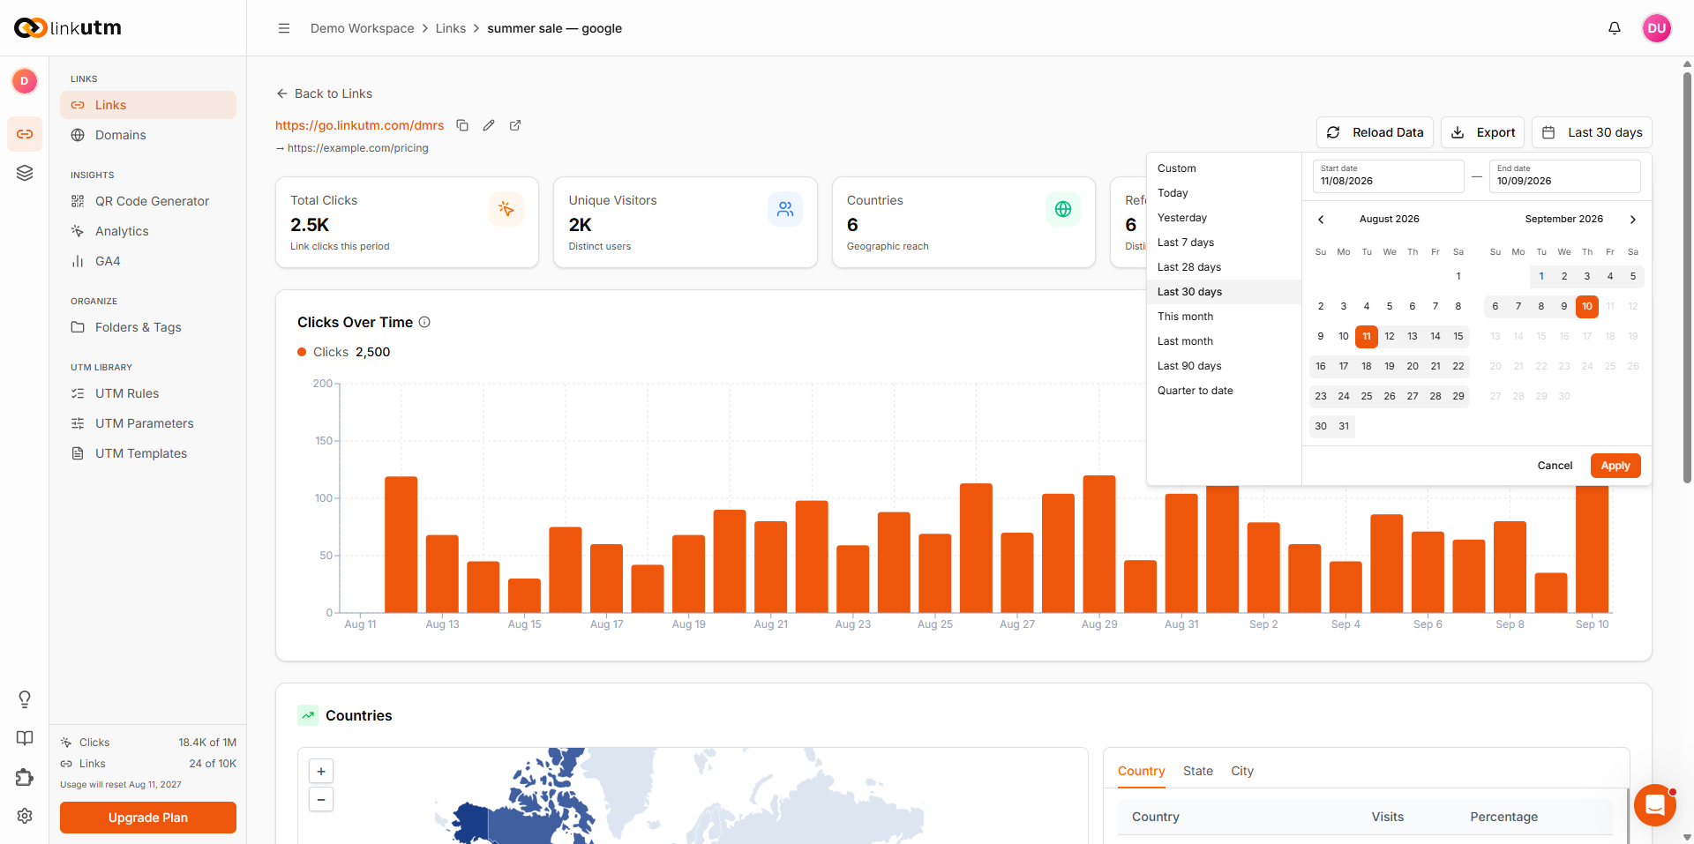Viewport: 1694px width, 844px height.
Task: Choose the Last 90 days preset
Action: tap(1224, 366)
